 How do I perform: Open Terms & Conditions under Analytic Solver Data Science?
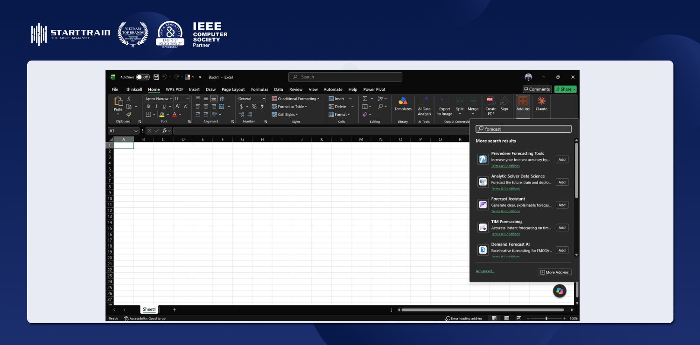click(x=505, y=189)
